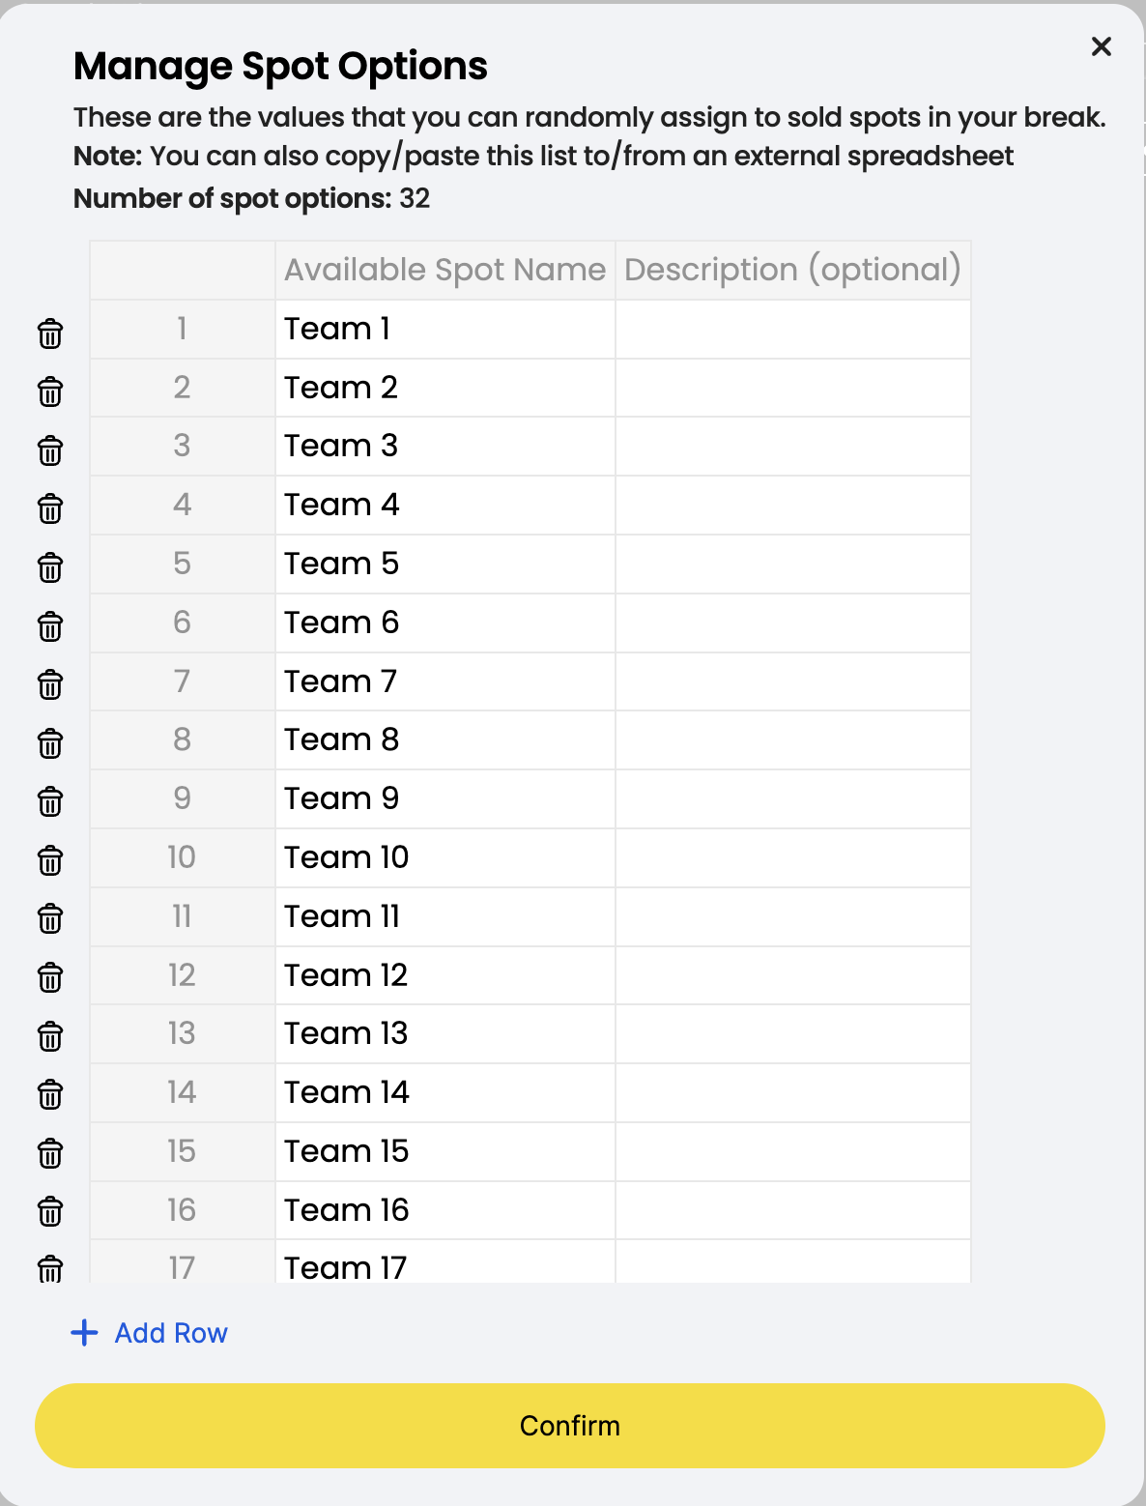Select row number 12 header
The height and width of the screenshot is (1506, 1146).
[183, 975]
